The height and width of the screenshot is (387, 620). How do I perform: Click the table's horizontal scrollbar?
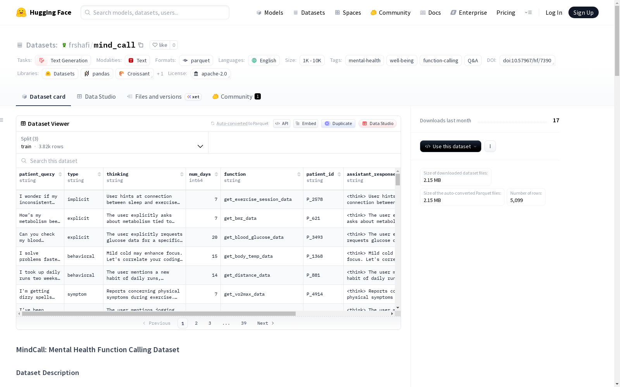tap(159, 313)
